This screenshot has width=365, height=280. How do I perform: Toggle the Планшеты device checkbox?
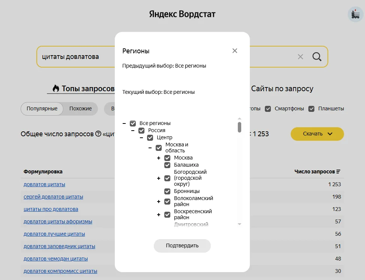tap(311, 108)
